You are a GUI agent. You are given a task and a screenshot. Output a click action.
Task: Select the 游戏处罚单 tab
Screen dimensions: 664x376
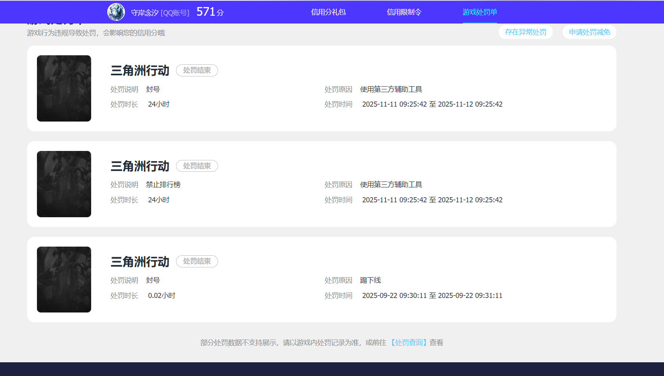pyautogui.click(x=480, y=12)
